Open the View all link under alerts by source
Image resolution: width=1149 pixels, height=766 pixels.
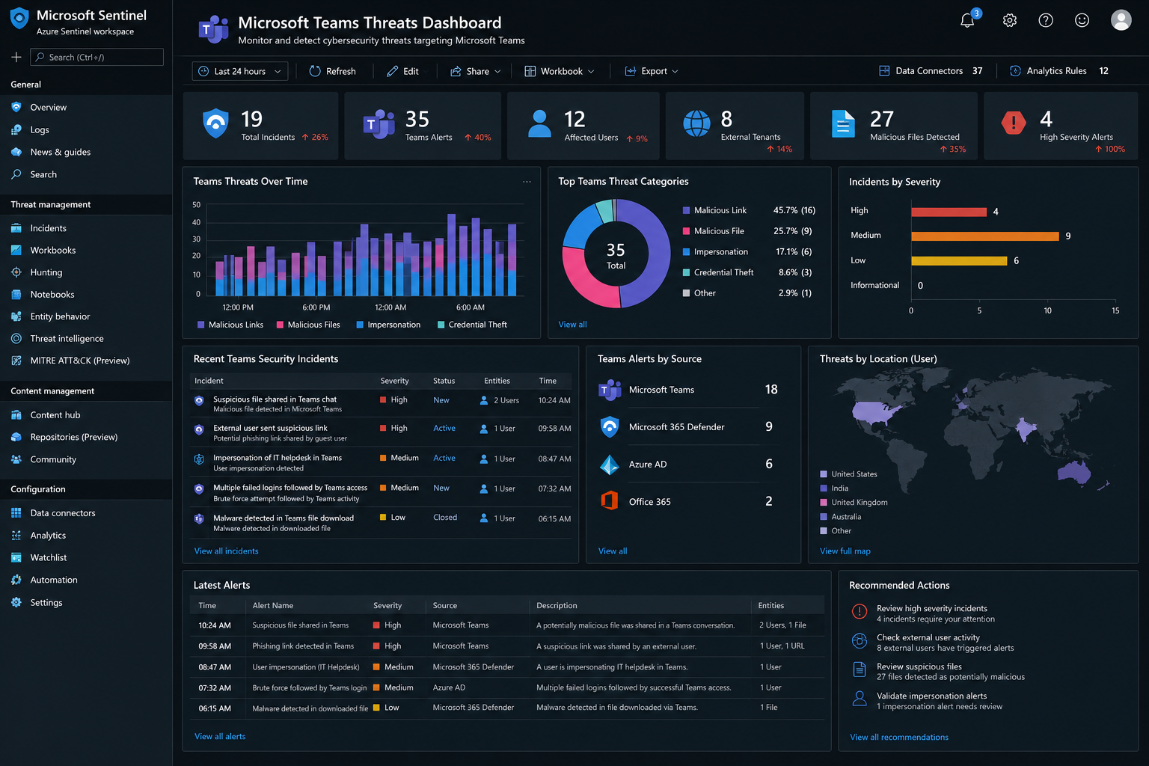point(613,551)
